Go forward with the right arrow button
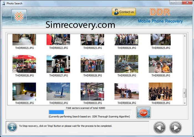 [175, 128]
